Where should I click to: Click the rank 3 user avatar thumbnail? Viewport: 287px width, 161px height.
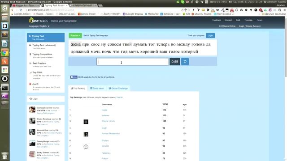click(86, 122)
